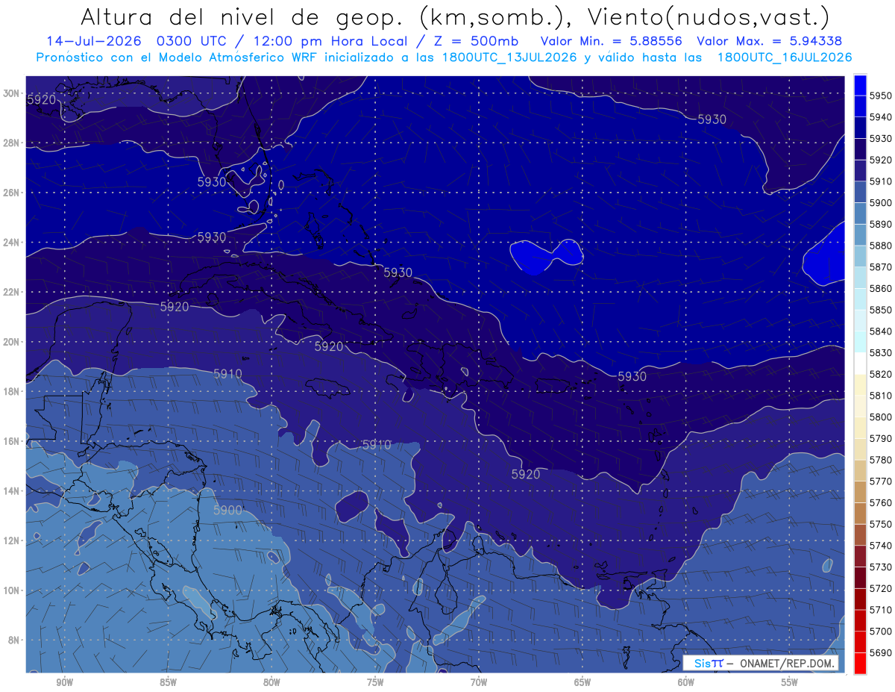Click the 5700 value on the color legend

click(880, 631)
